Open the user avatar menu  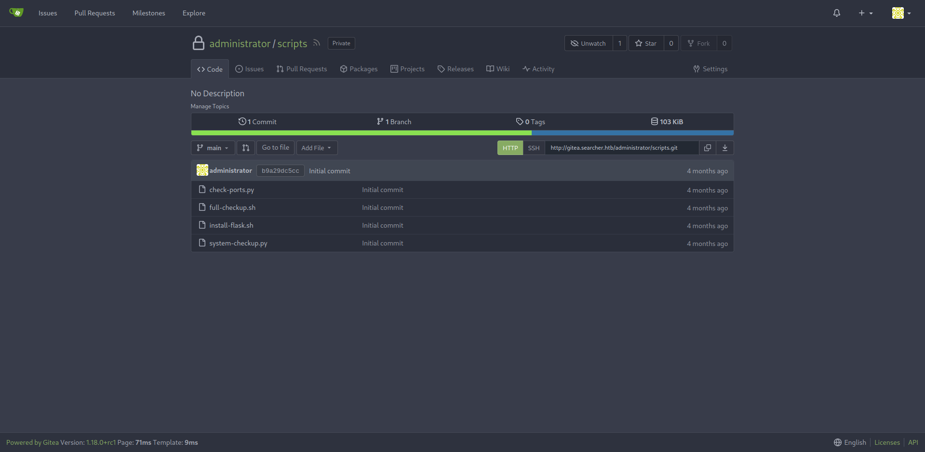(x=901, y=13)
